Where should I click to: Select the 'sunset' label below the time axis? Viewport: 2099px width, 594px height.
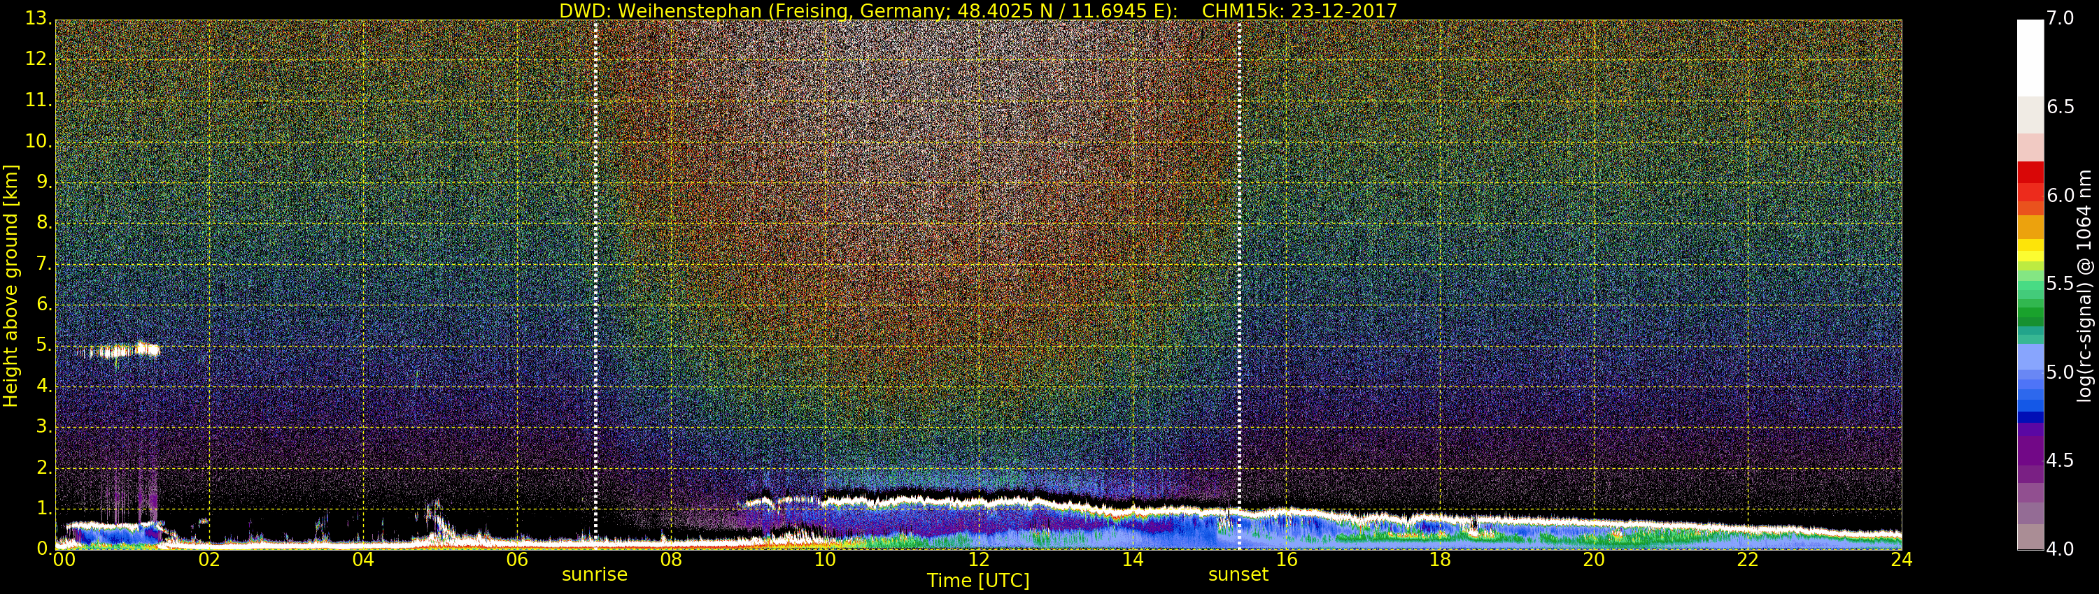click(x=1238, y=575)
